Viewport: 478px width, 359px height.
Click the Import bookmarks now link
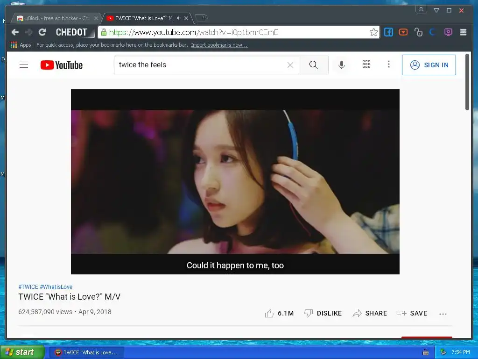click(x=219, y=45)
